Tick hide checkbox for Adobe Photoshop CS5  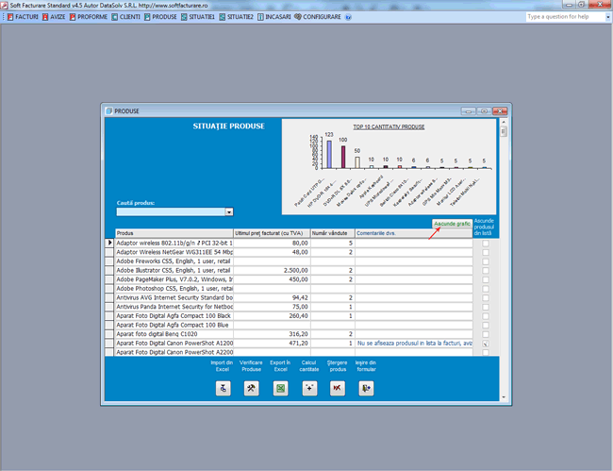pos(486,289)
